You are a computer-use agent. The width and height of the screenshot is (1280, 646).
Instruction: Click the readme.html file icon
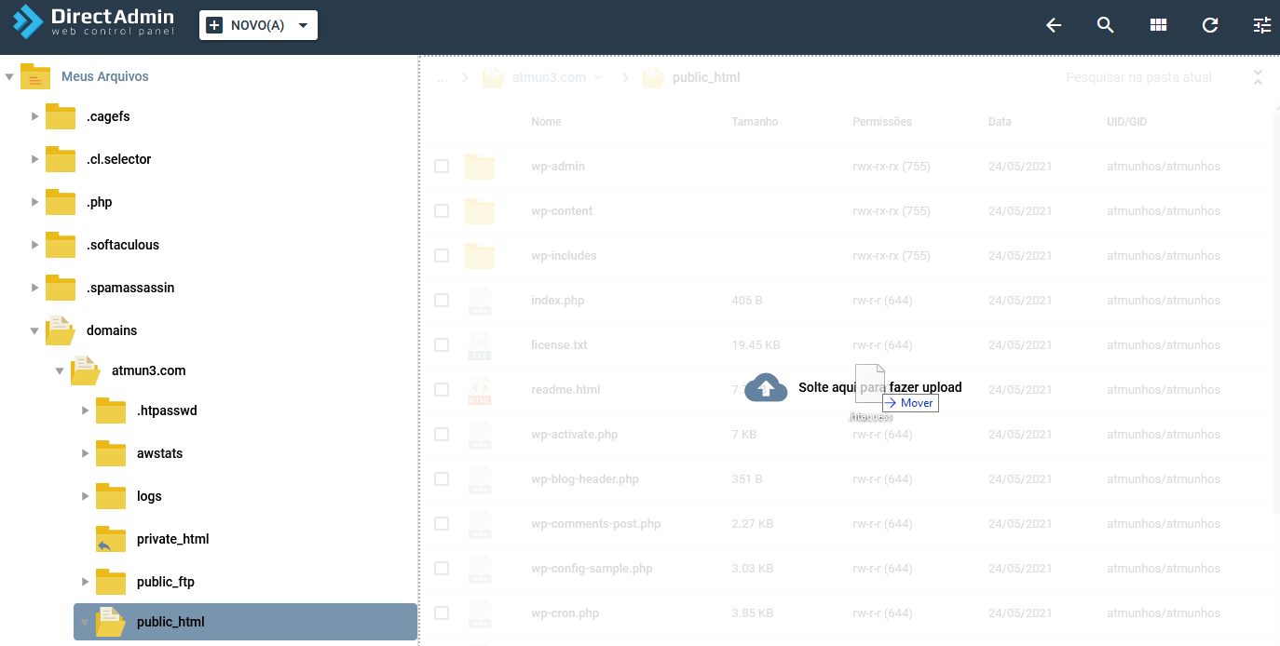[x=480, y=389]
